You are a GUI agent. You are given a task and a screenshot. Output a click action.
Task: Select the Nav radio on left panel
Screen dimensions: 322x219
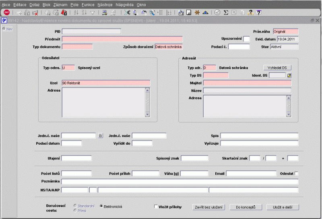pyautogui.click(x=4, y=29)
